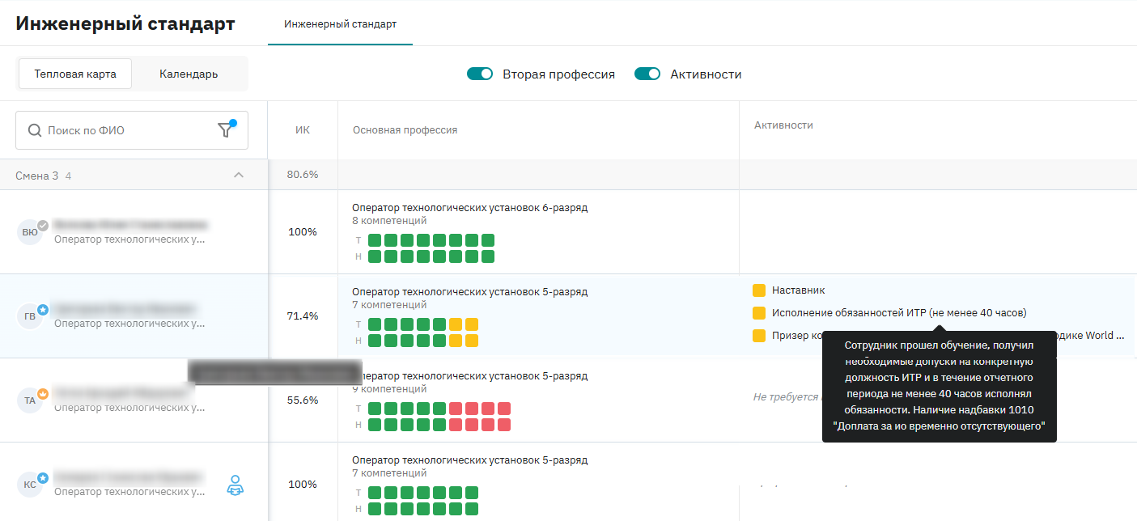Click yellow marker next to Наставник
This screenshot has height=521, width=1137.
click(x=758, y=290)
